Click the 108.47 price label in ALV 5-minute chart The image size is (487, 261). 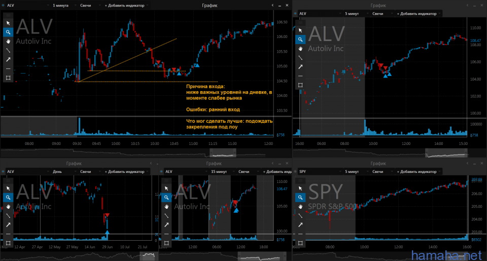point(475,41)
